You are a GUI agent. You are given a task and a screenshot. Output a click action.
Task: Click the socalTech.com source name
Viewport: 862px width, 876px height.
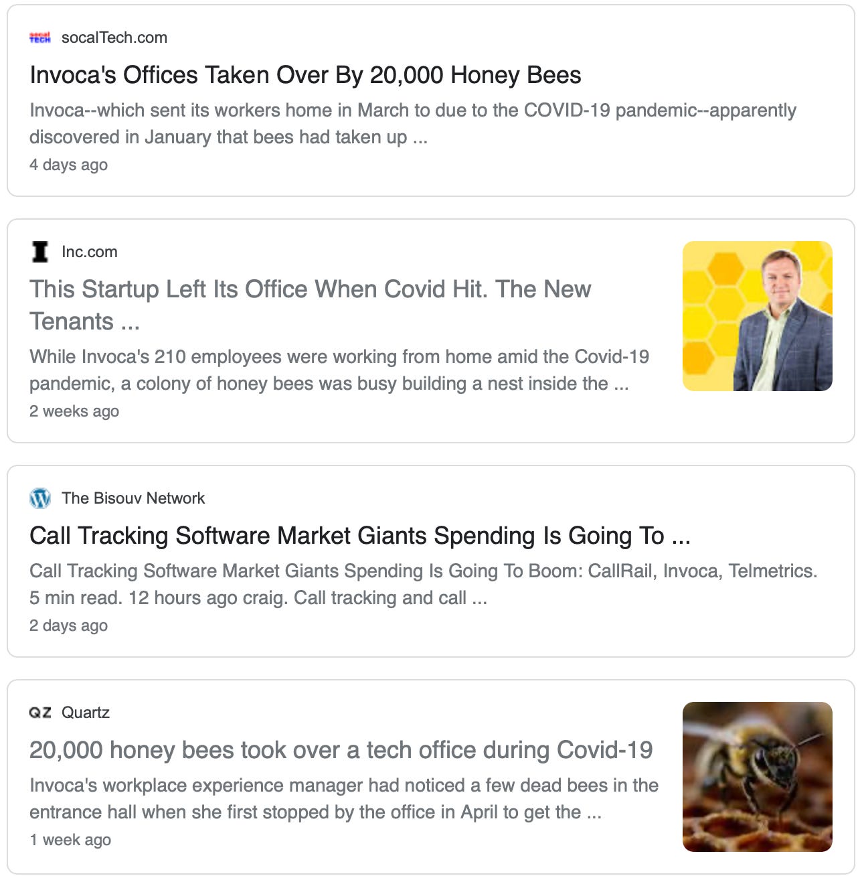114,38
